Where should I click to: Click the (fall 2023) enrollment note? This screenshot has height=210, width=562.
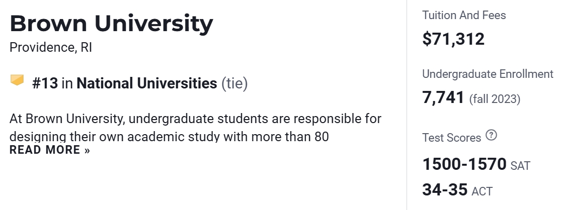click(495, 99)
